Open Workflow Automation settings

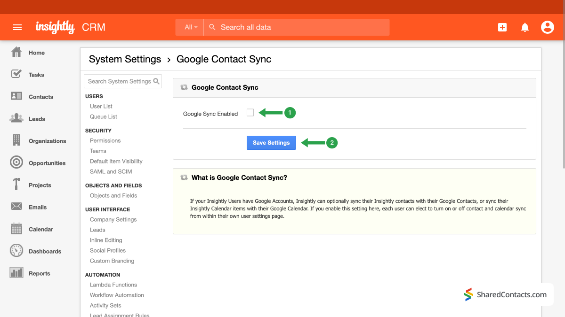coord(117,295)
